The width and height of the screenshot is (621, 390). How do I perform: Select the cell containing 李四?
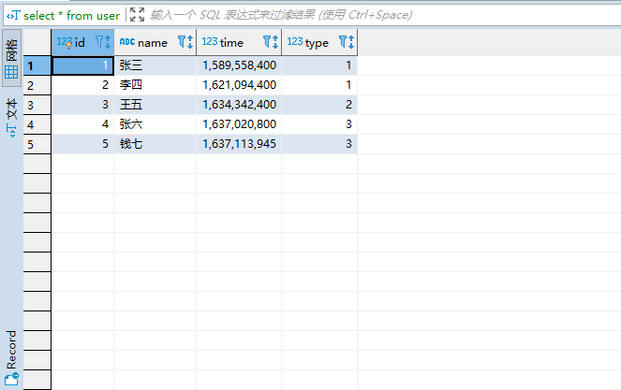[x=155, y=85]
